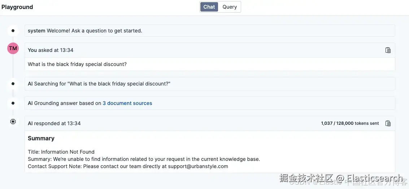Click the "Title: Information Not Found" line

pos(61,152)
